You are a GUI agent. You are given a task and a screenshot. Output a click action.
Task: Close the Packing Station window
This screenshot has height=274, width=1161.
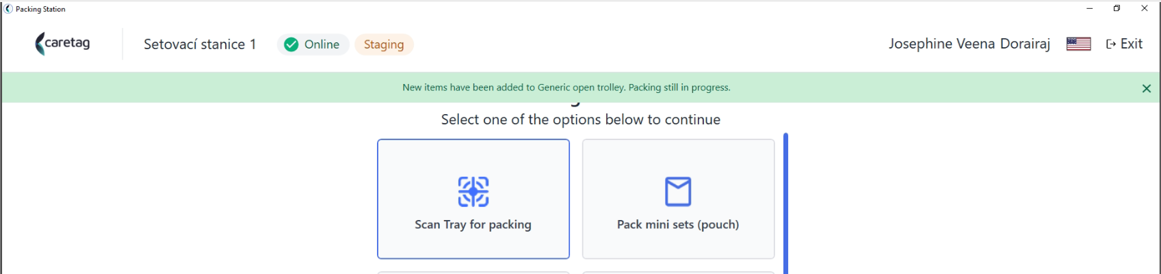[x=1145, y=9]
